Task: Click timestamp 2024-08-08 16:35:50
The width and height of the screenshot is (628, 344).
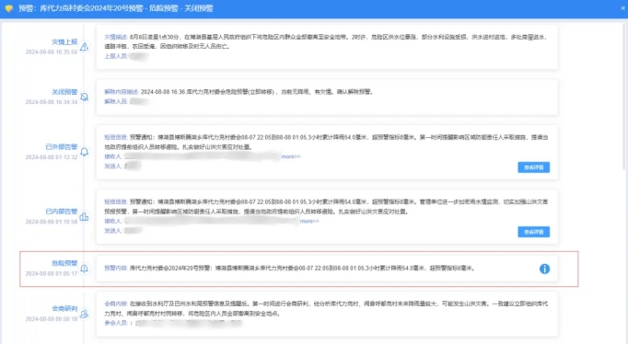Action: click(52, 52)
